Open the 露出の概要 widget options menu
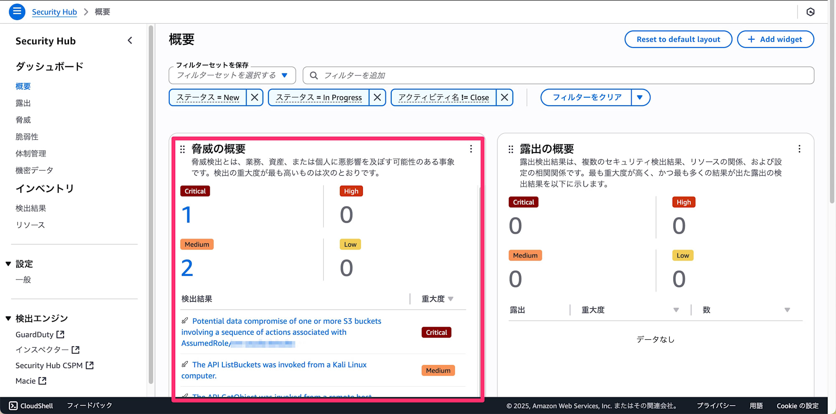The height and width of the screenshot is (414, 836). (x=799, y=149)
